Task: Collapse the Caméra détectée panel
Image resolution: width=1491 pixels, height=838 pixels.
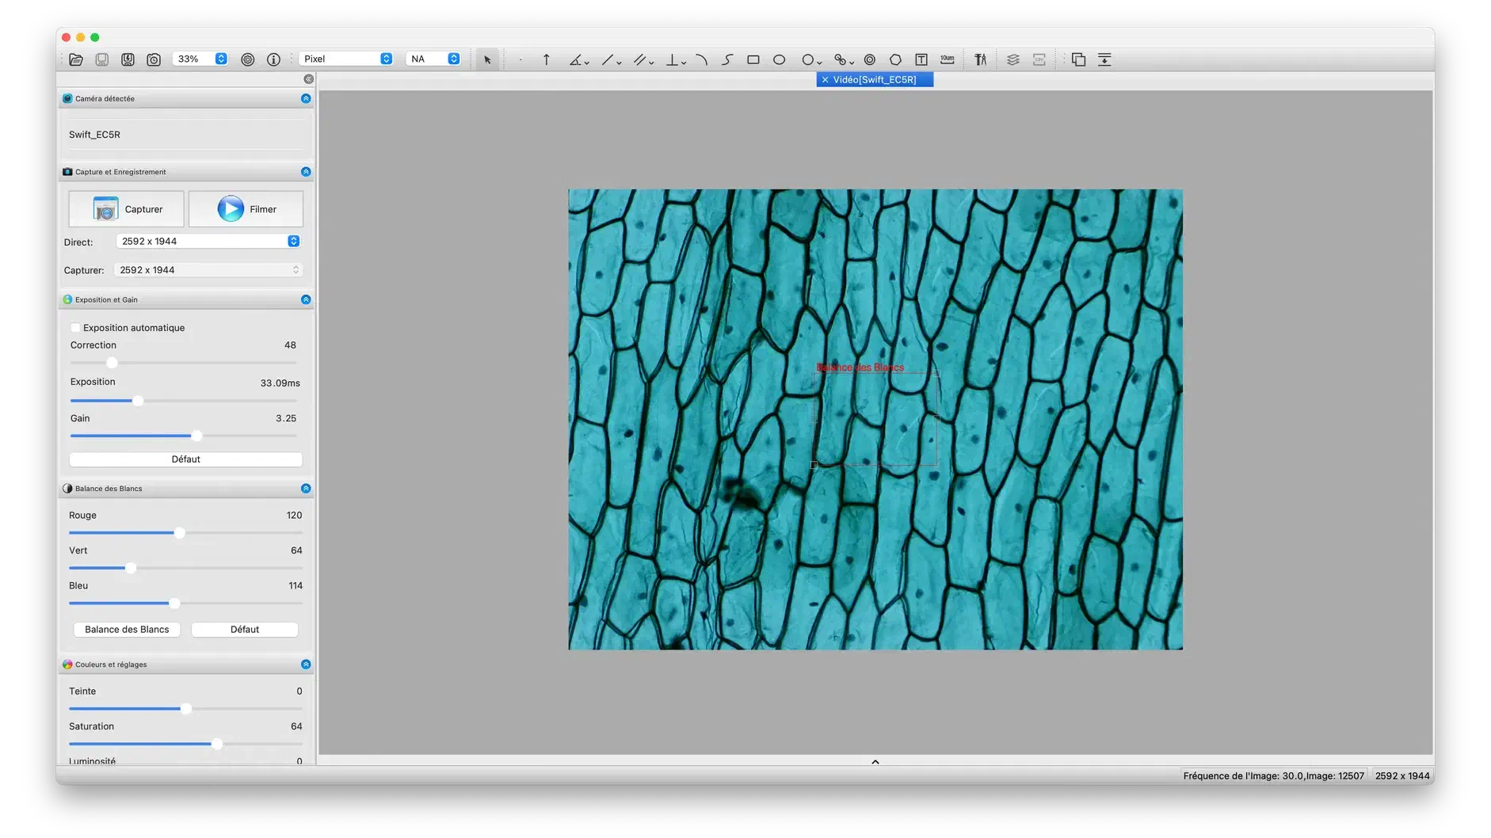Action: [x=306, y=98]
